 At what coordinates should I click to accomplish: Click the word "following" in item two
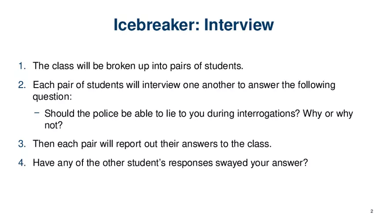(x=315, y=85)
